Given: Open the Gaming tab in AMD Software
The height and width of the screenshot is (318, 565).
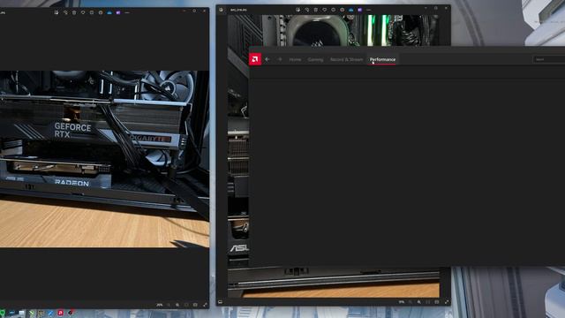Looking at the screenshot, I should click(x=315, y=59).
